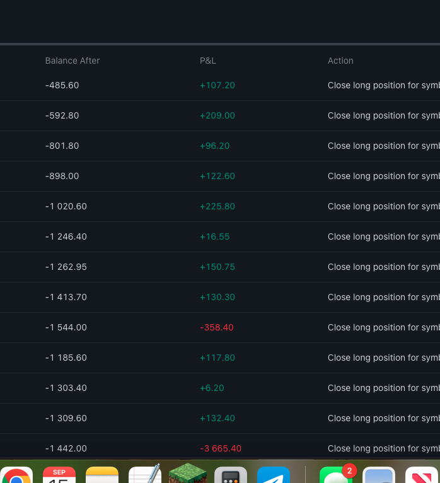Viewport: 440px width, 483px height.
Task: Select balance value -1 020.60
Action: 66,206
